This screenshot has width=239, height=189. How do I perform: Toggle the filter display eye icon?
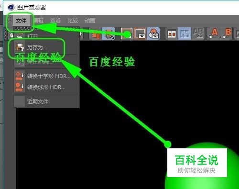(140, 33)
